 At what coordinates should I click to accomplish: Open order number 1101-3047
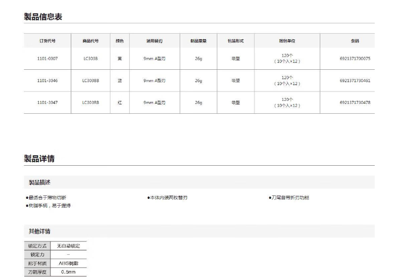coord(48,102)
